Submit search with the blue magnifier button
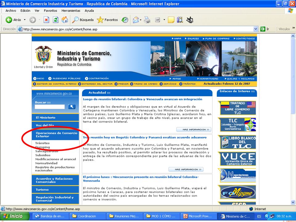Image resolution: width=296 pixels, height=222 pixels. 72,107
